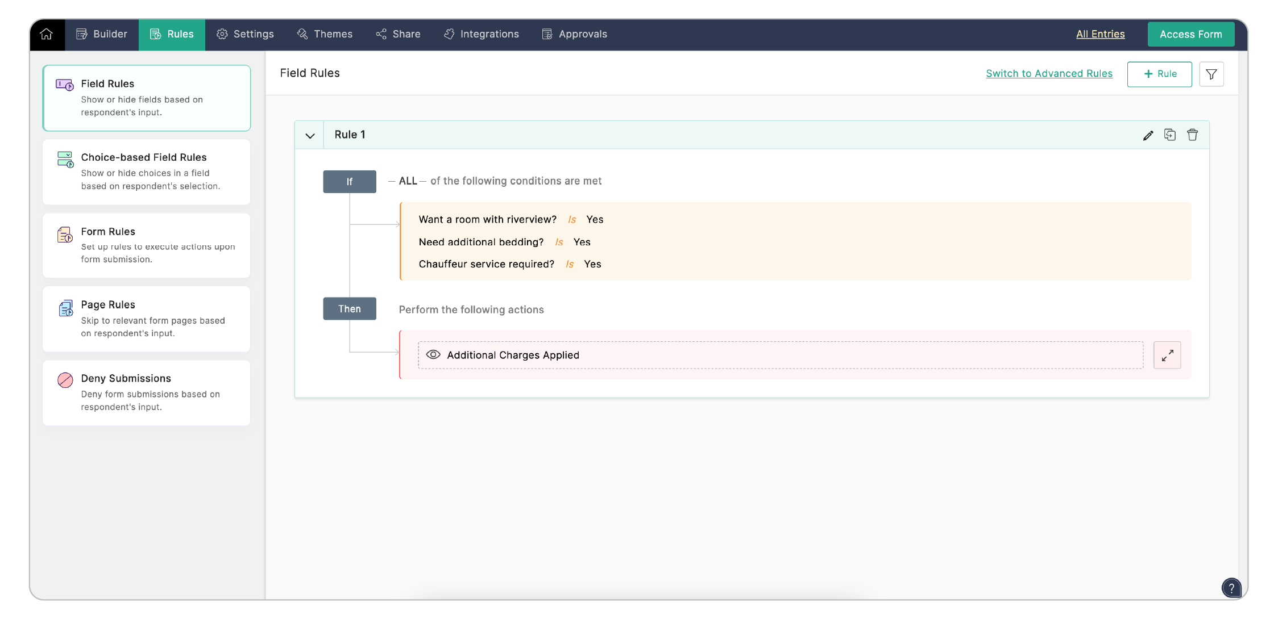This screenshot has width=1278, height=619.
Task: Click the Deny Submissions icon
Action: (x=65, y=380)
